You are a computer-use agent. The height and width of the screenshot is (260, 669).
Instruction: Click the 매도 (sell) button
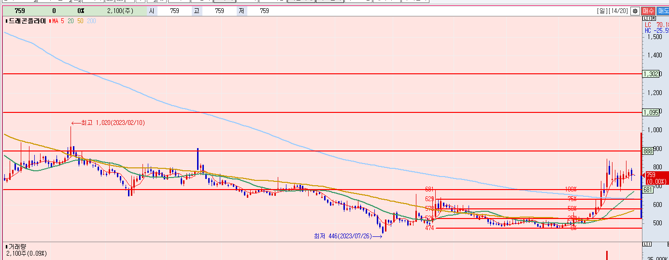click(x=663, y=11)
